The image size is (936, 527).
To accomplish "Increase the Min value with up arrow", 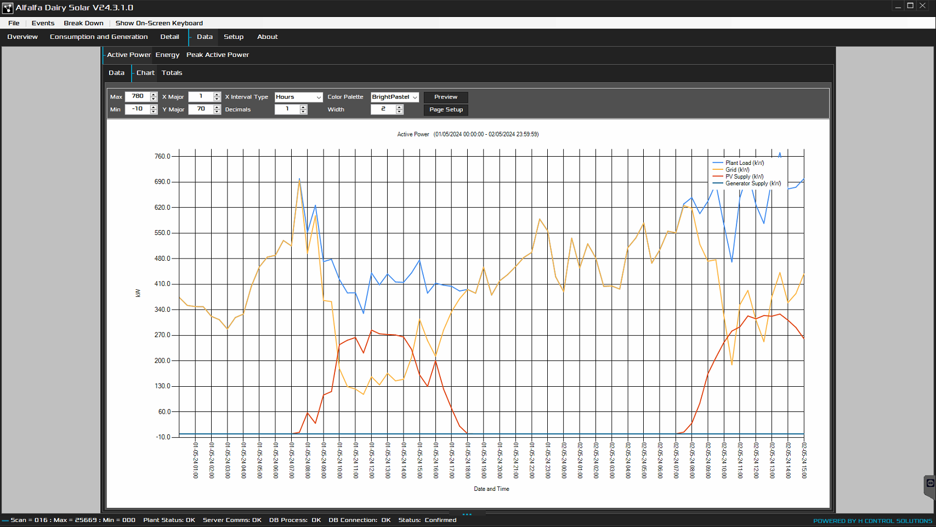I will 154,107.
